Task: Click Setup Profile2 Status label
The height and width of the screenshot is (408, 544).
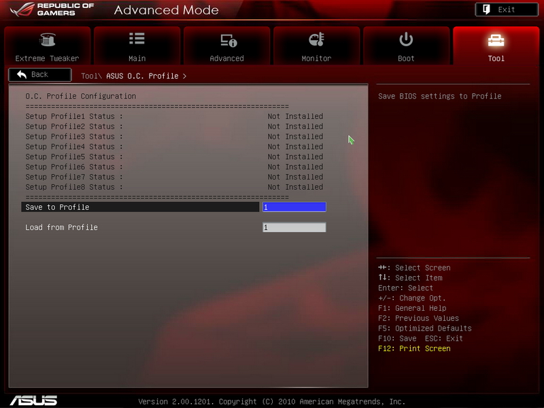Action: (74, 126)
